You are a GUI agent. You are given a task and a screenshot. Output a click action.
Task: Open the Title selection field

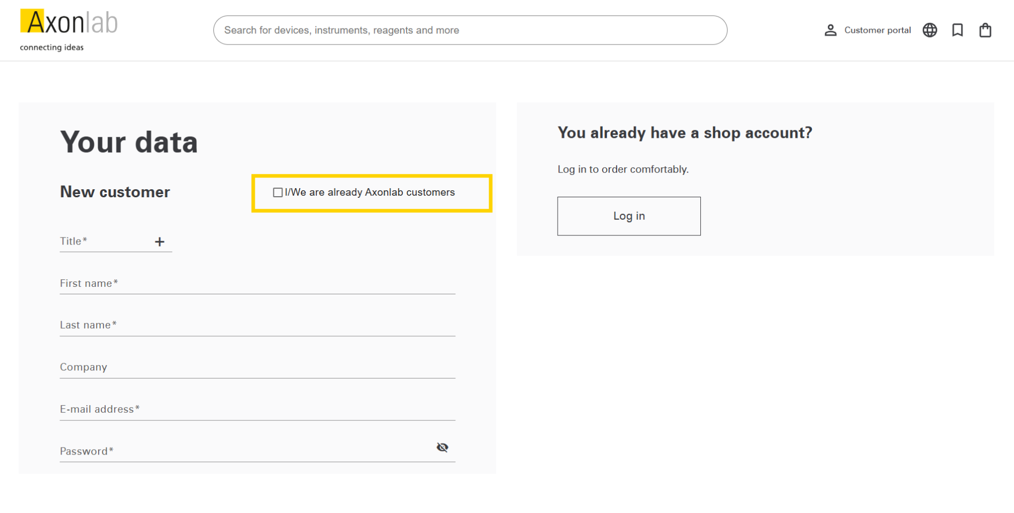click(x=116, y=241)
